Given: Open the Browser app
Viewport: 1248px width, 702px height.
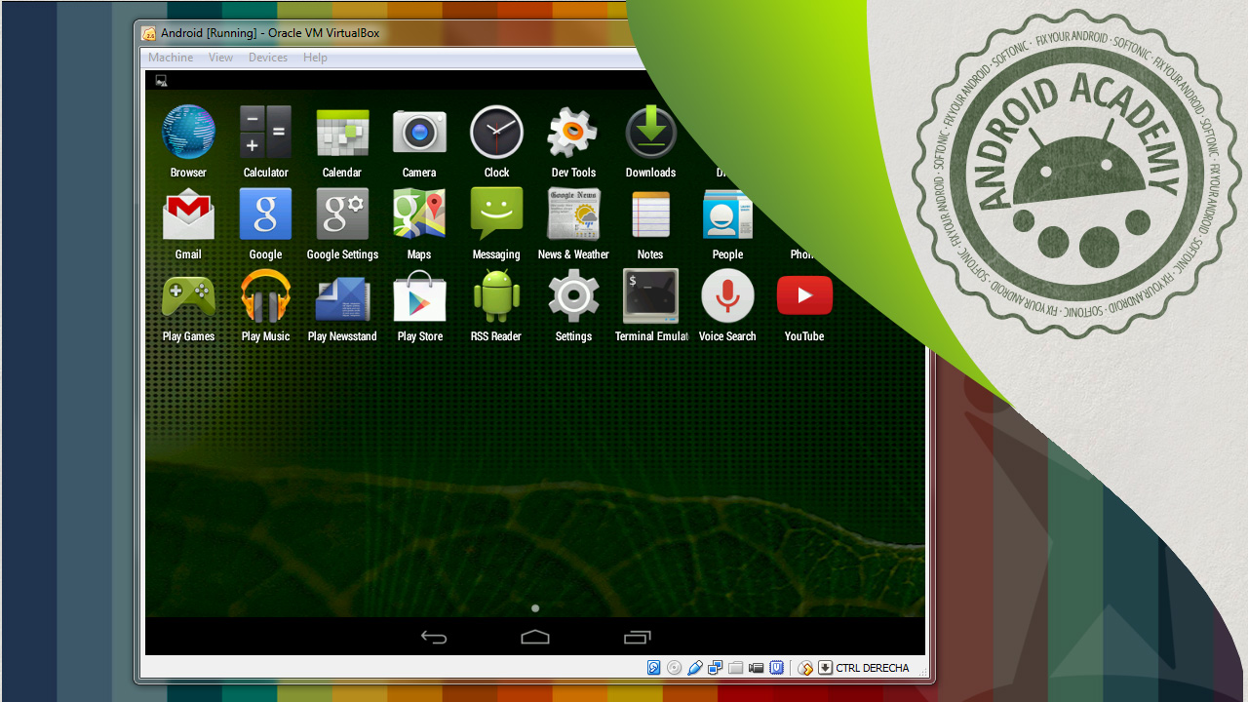Looking at the screenshot, I should click(188, 134).
